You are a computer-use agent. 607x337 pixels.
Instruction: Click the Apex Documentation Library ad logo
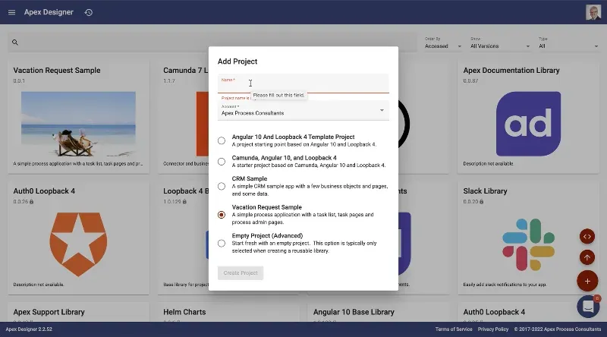pyautogui.click(x=528, y=124)
